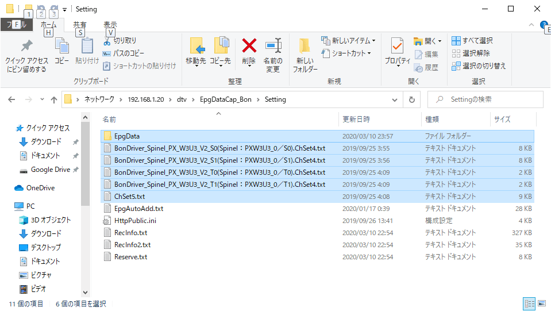This screenshot has height=311, width=551.
Task: Switch to the Home (ホーム) tab
Action: (48, 25)
